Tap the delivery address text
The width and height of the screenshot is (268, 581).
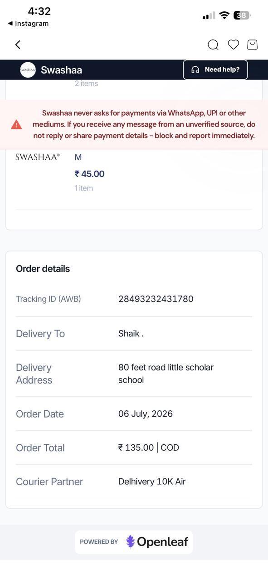coord(166,374)
